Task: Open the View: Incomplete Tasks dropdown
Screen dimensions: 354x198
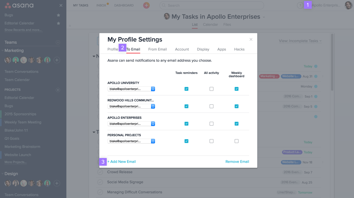Action: click(x=300, y=41)
